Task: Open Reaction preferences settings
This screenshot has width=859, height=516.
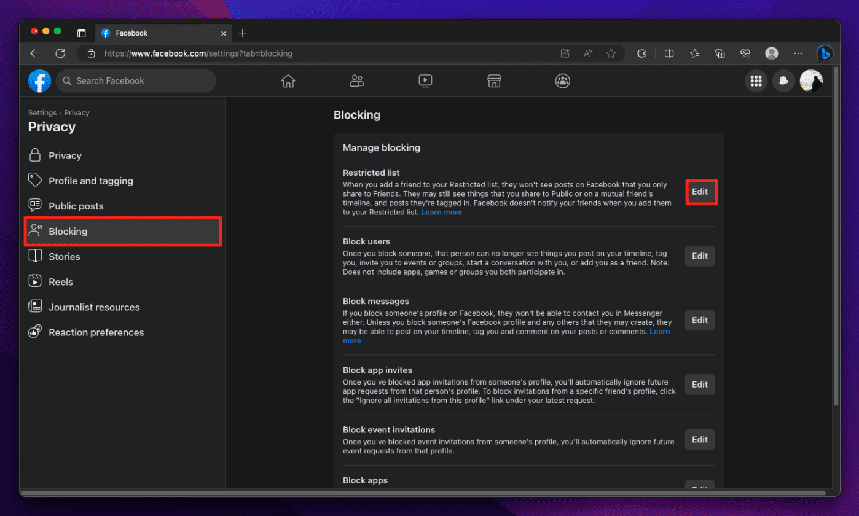Action: (96, 332)
